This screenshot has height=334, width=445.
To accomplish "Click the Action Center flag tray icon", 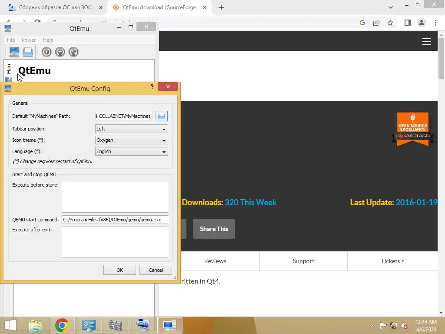I will (383, 325).
